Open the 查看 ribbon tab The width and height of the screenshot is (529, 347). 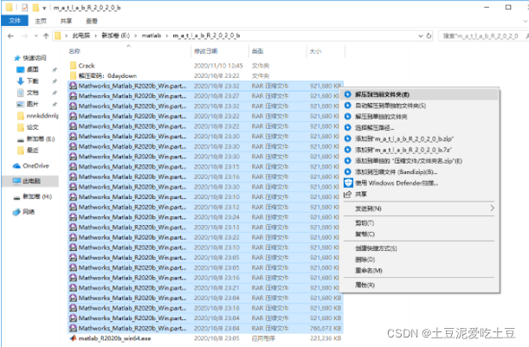click(92, 21)
